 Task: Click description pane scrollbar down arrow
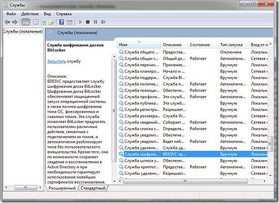click(114, 181)
